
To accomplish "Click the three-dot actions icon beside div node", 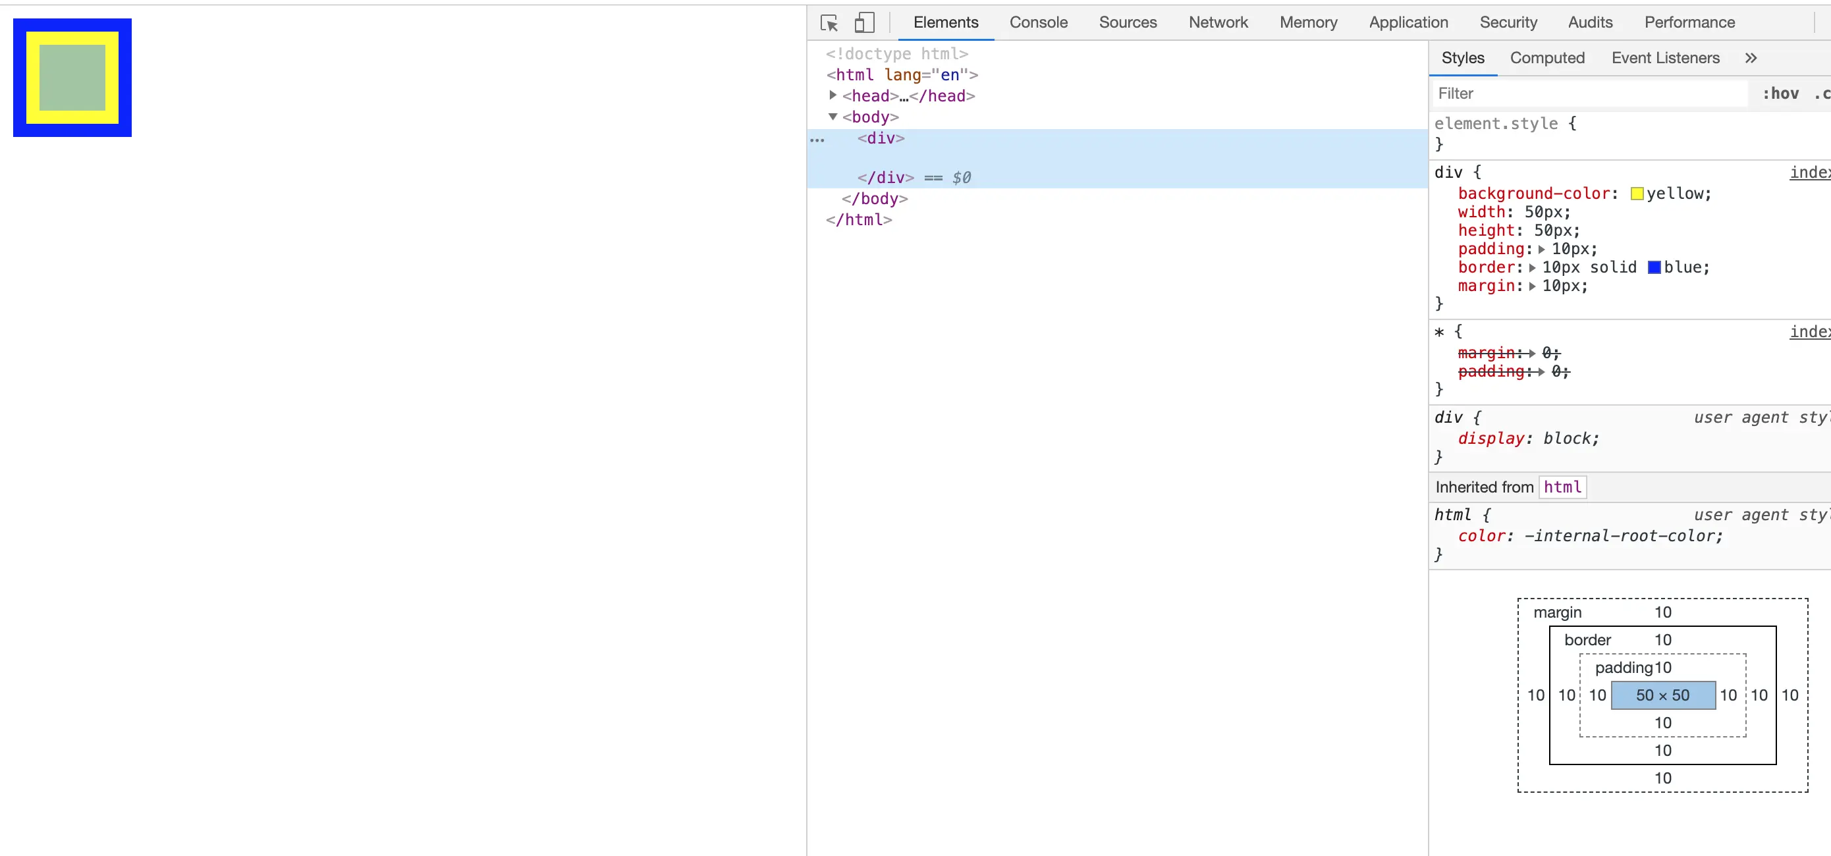I will tap(817, 140).
